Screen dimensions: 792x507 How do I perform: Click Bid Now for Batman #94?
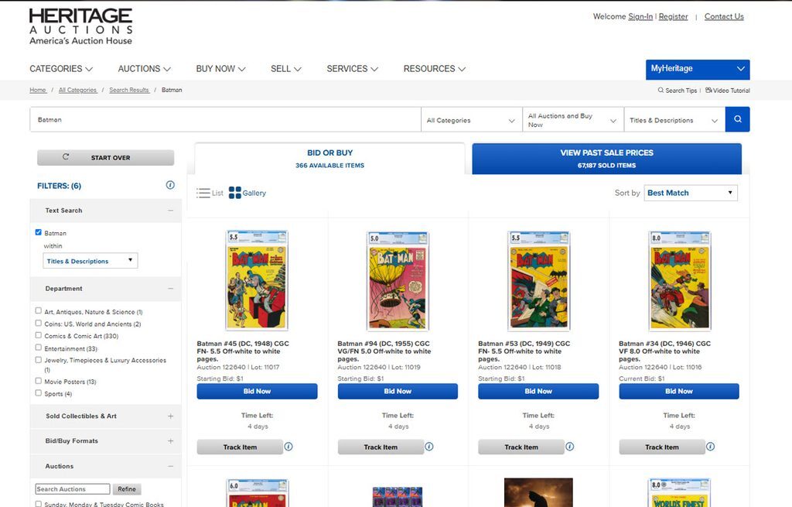coord(398,391)
